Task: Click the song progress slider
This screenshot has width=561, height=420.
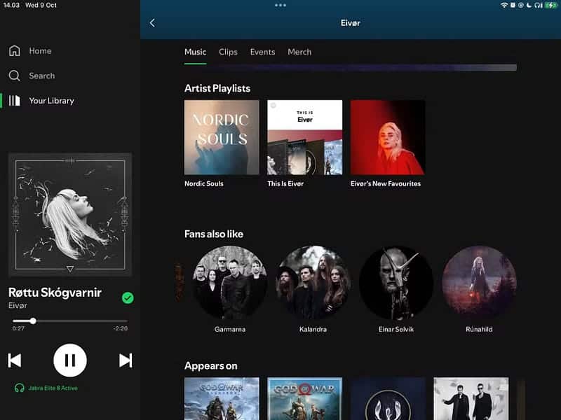Action: tap(70, 321)
